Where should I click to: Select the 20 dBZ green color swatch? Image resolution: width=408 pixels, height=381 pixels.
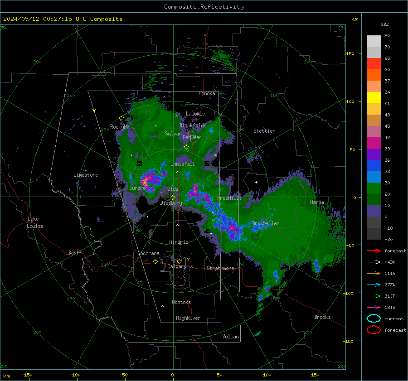(x=374, y=188)
